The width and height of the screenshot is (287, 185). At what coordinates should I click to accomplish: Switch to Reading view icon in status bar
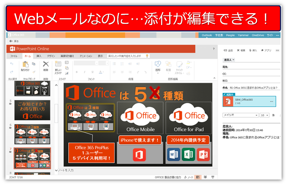tap(205, 177)
